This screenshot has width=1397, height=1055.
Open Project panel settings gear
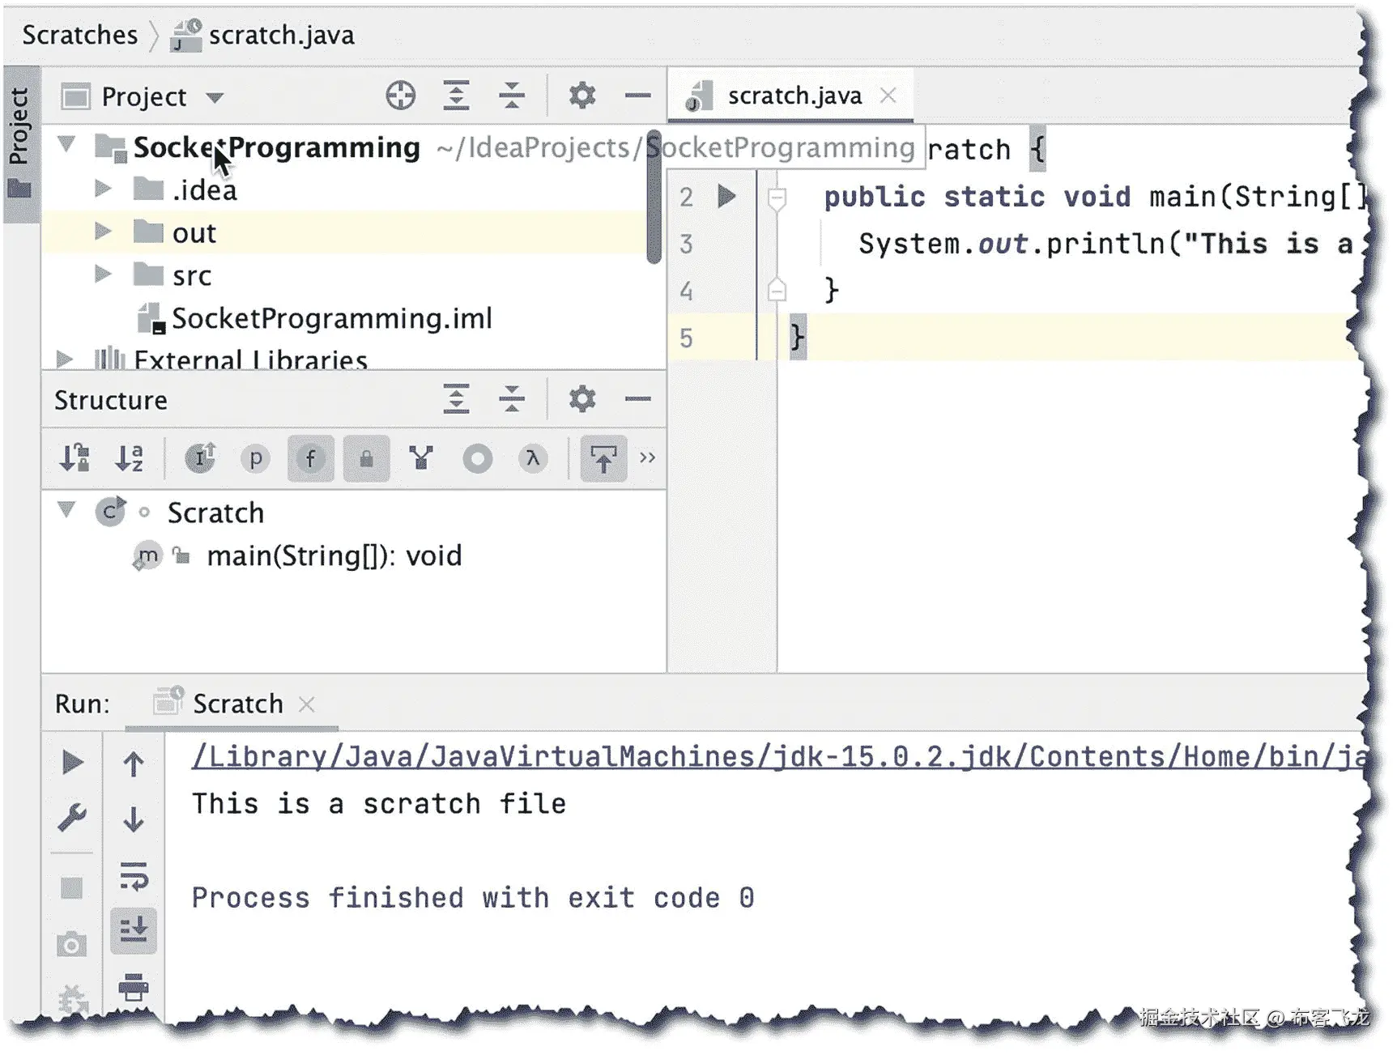582,96
